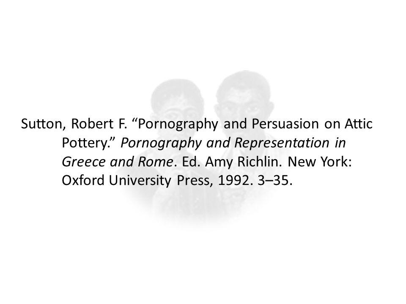The height and width of the screenshot is (304, 406).
Task: Click the publication year "1992"
Action: (233, 181)
